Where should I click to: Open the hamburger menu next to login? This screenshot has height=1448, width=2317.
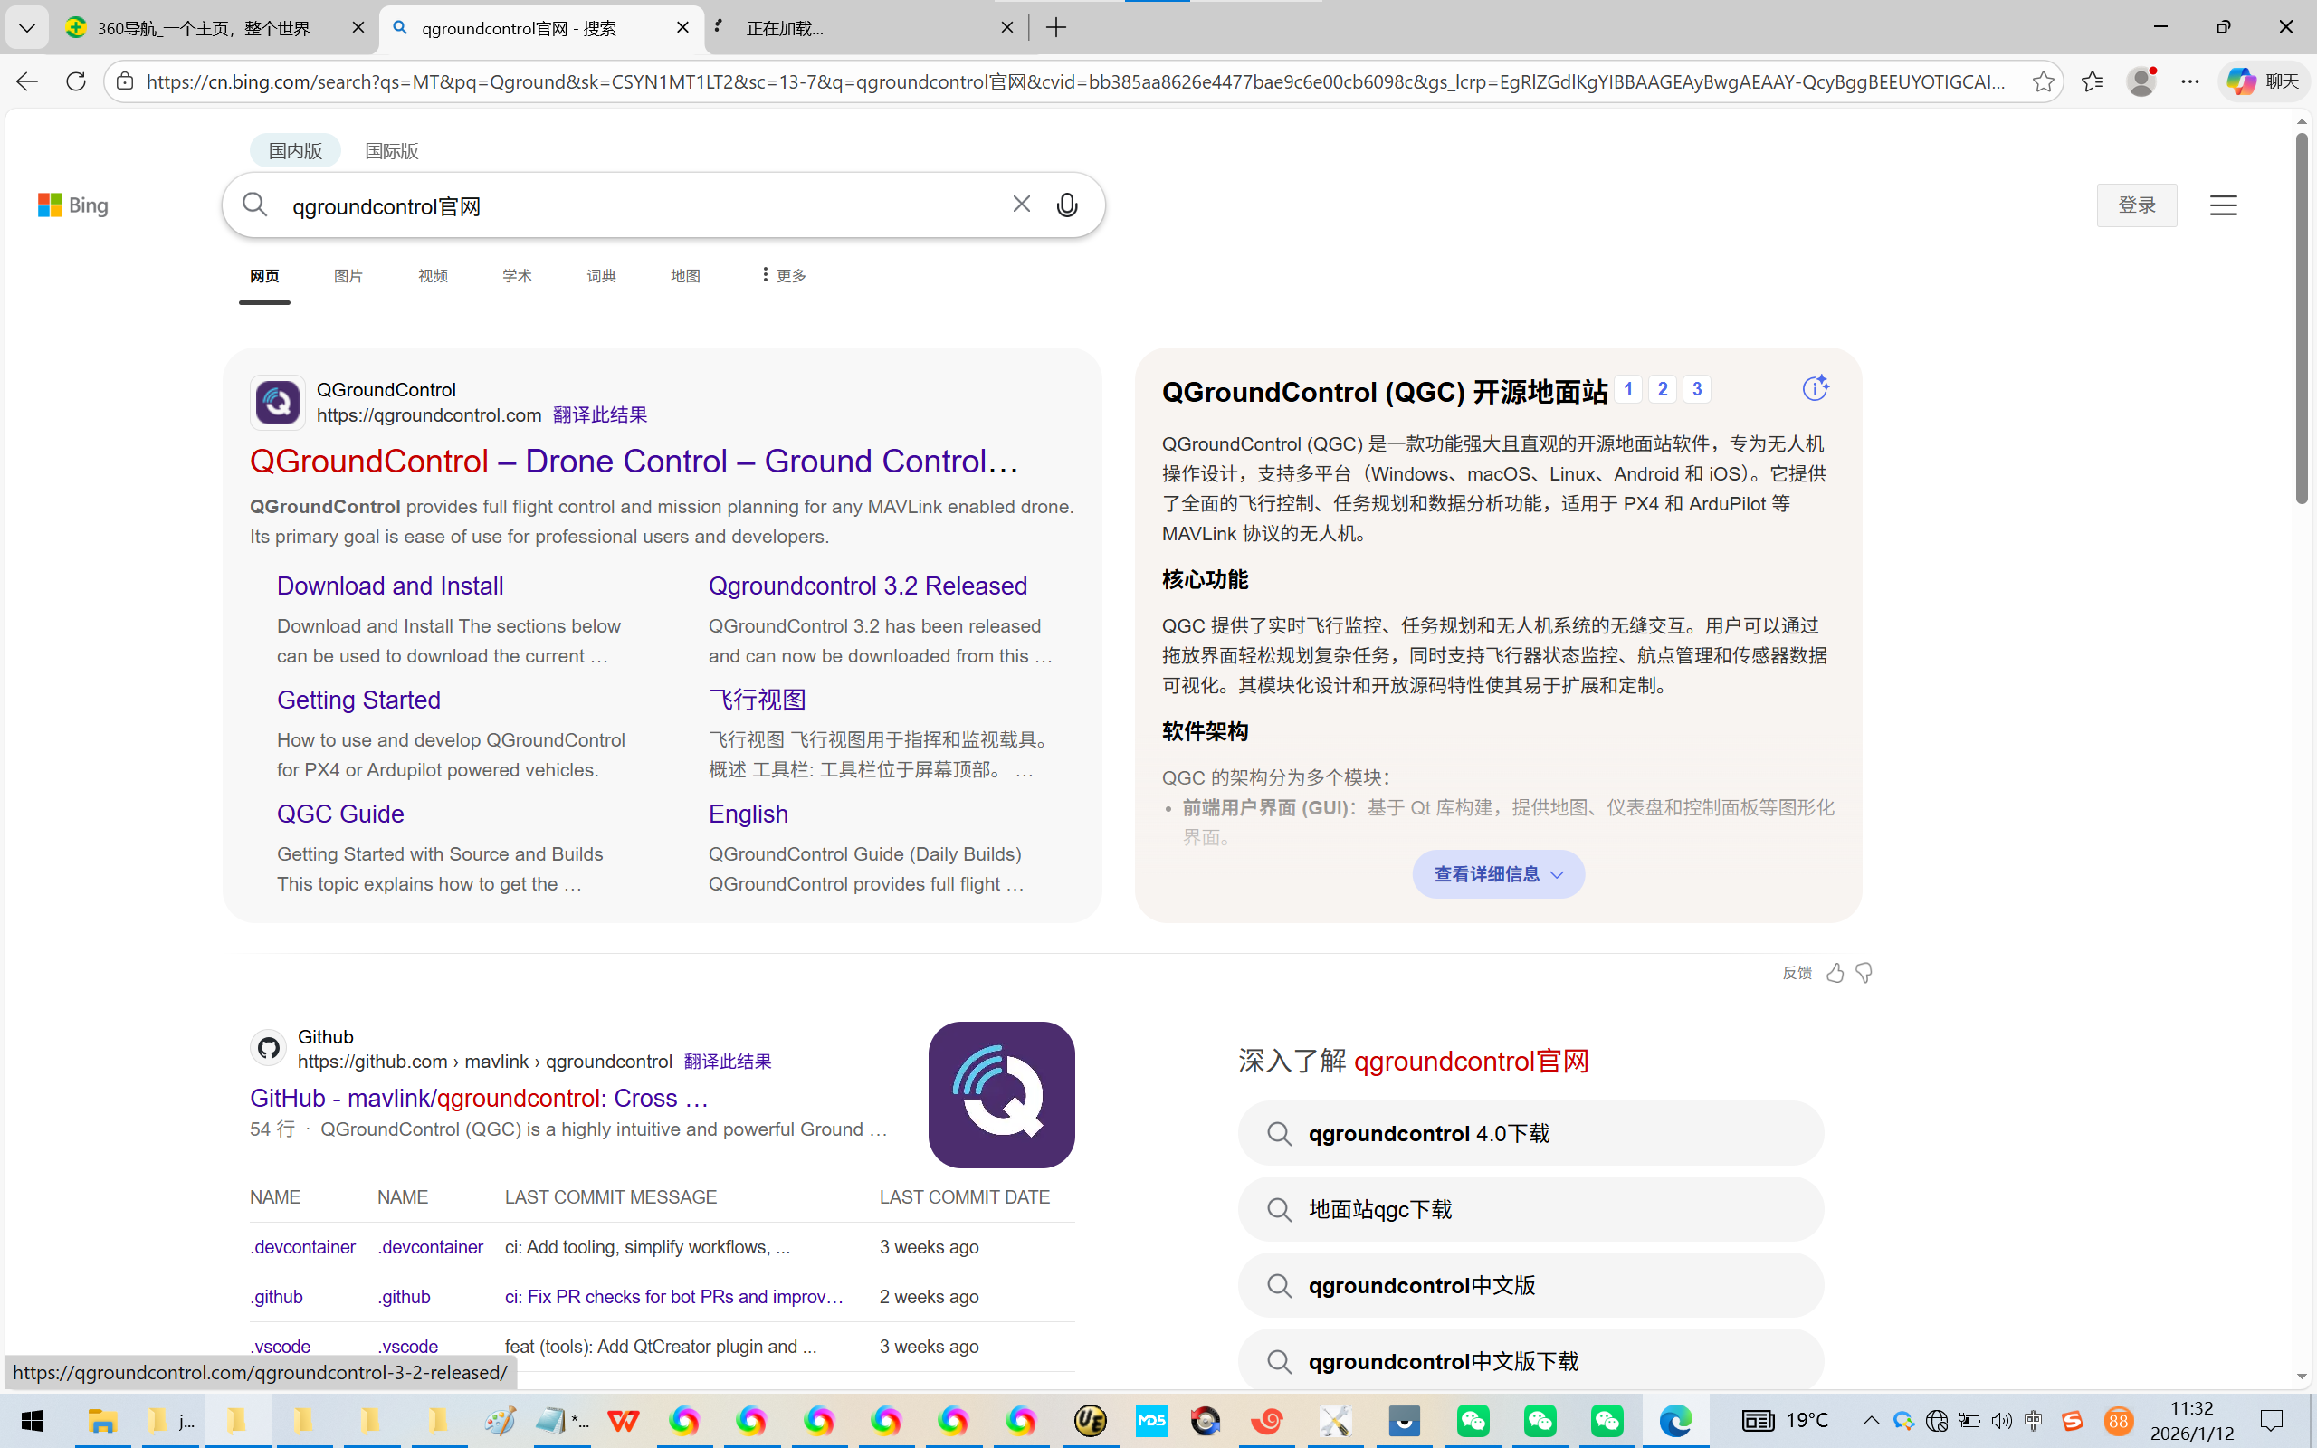click(2223, 205)
